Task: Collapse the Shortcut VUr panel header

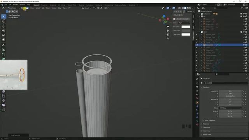Action: [x=179, y=15]
